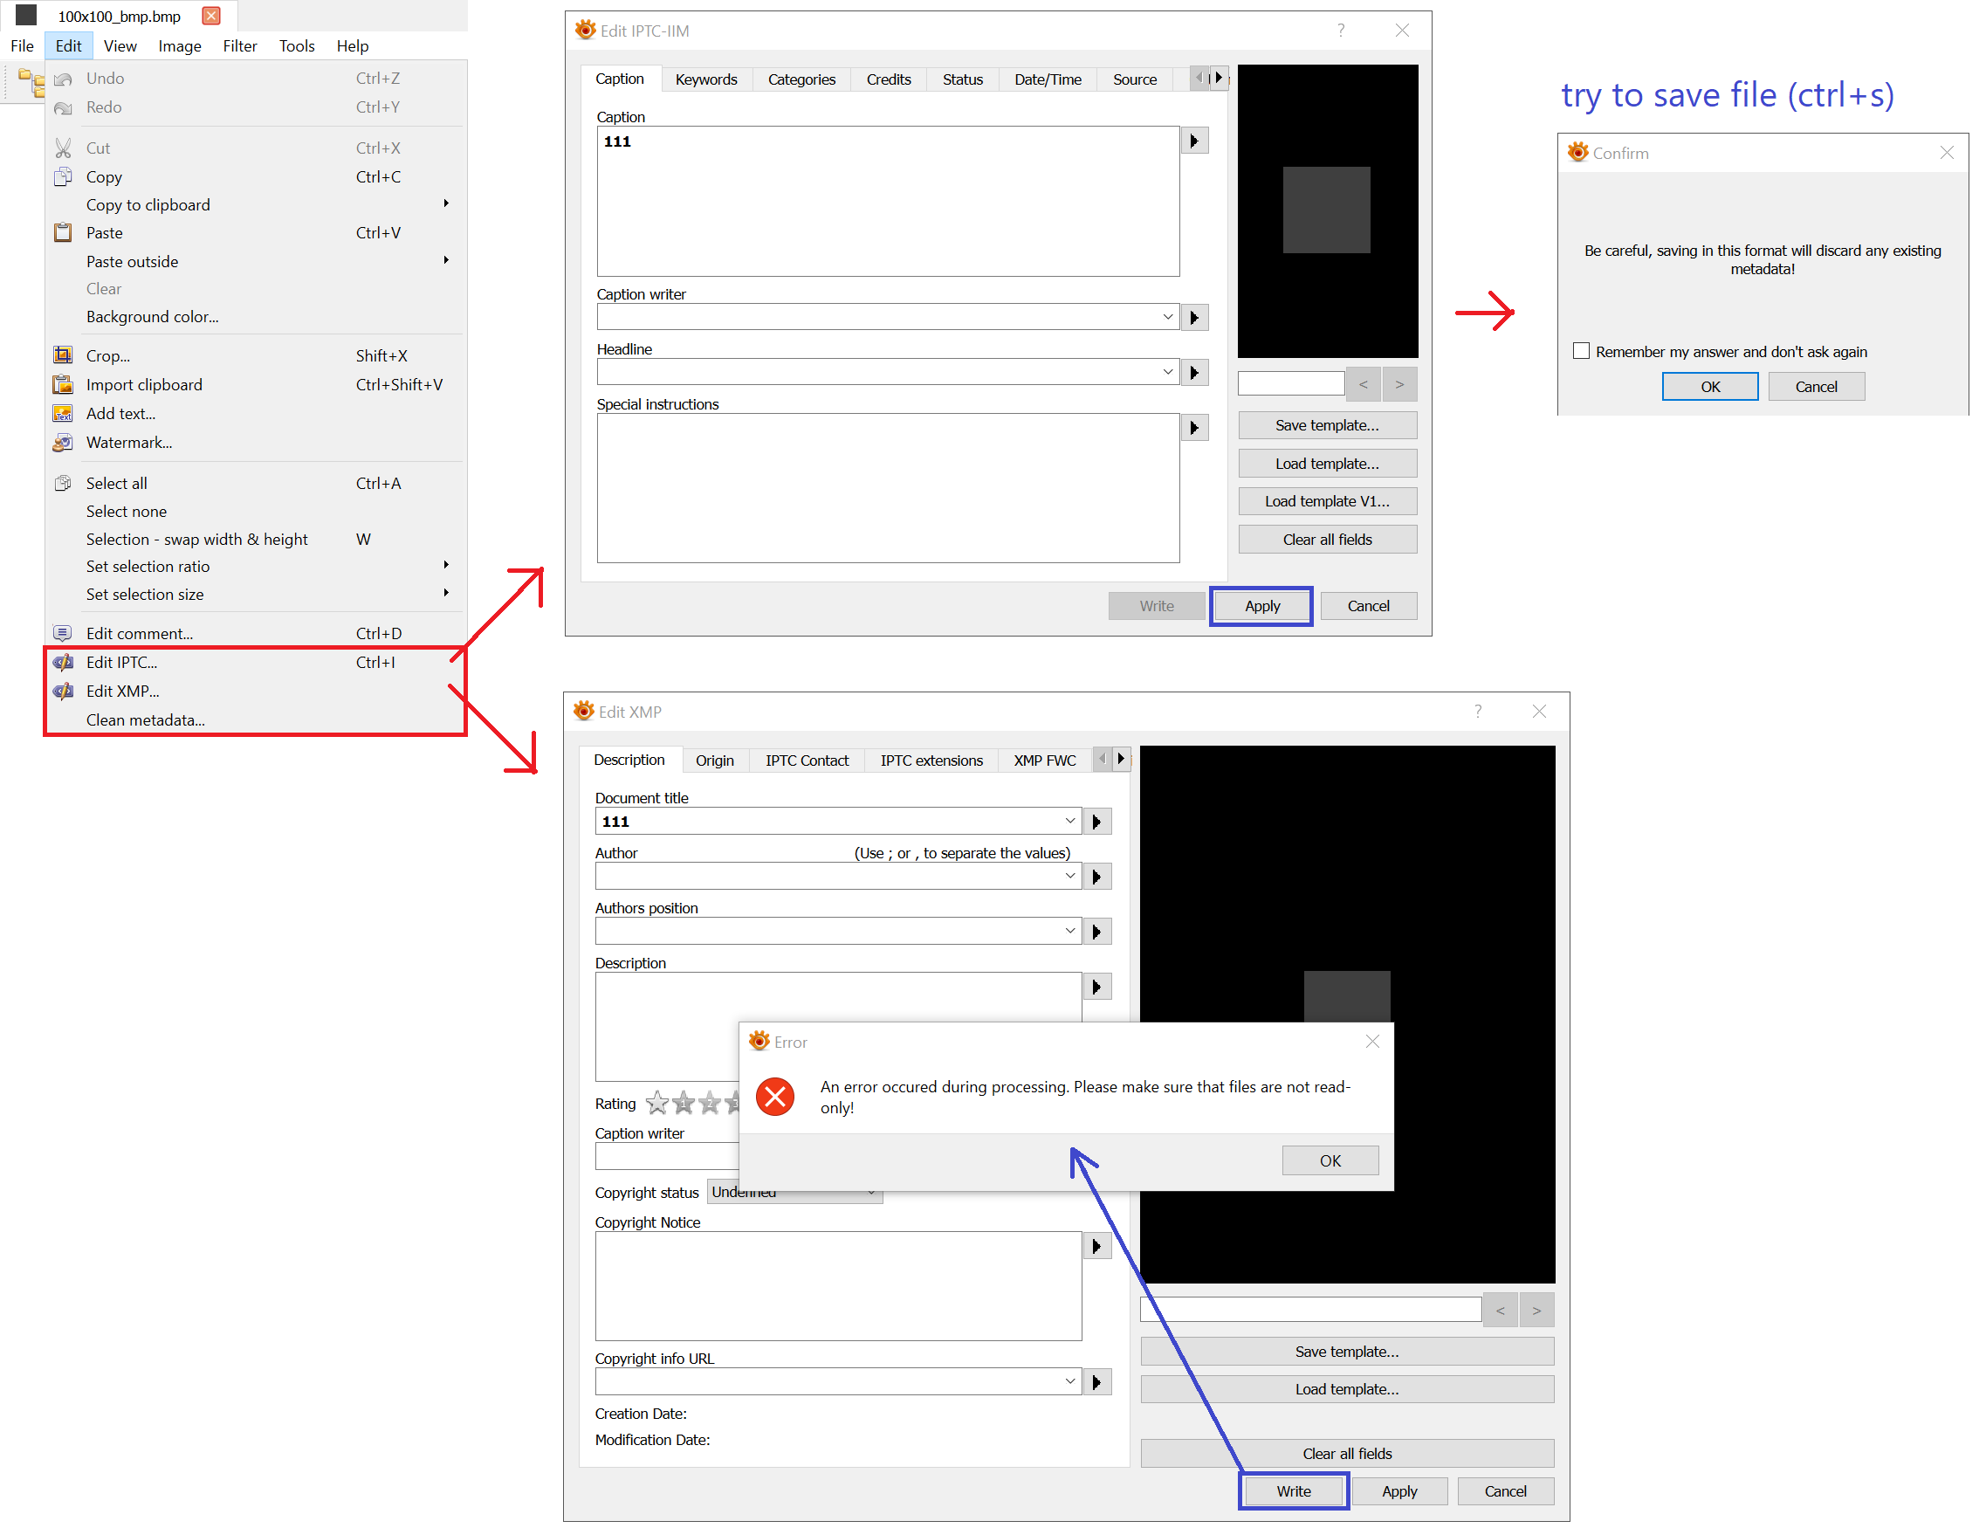
Task: Click the Crop icon in Edit menu
Action: [63, 355]
